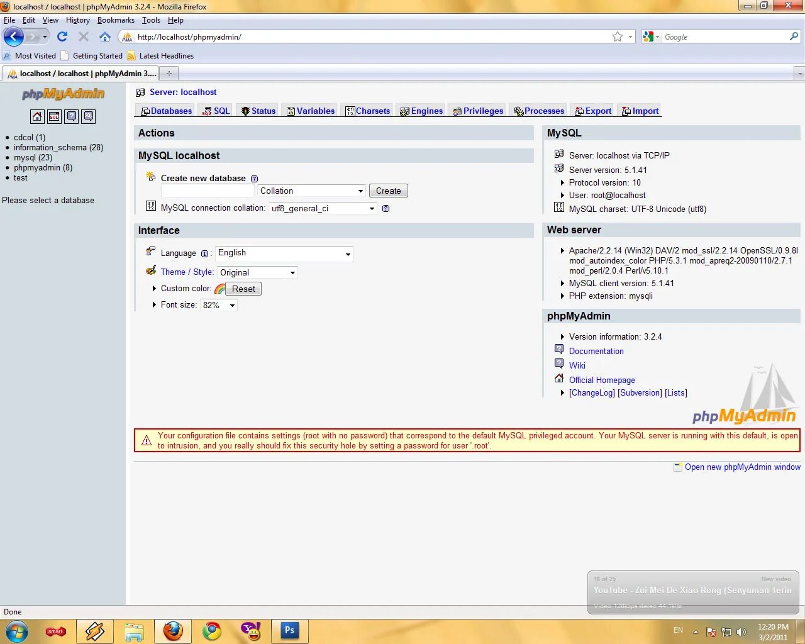Open the Processes tab
This screenshot has height=644, width=805.
click(539, 111)
